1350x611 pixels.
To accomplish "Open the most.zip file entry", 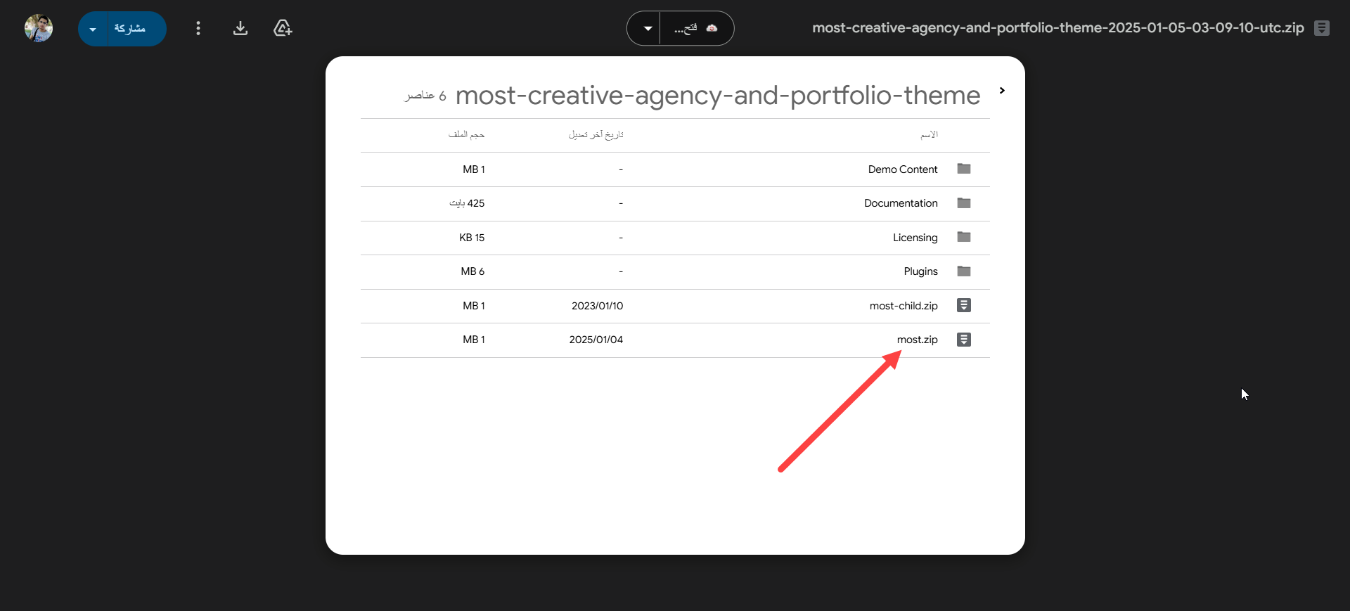I will [917, 340].
